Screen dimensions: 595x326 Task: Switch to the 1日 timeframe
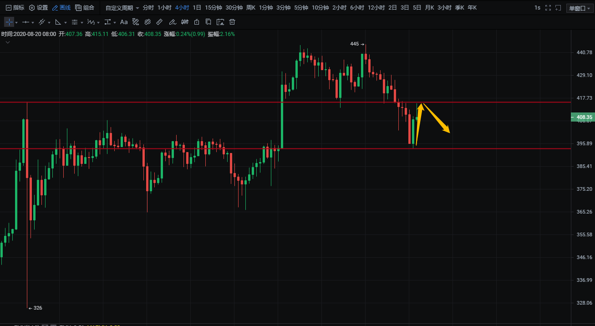click(197, 8)
